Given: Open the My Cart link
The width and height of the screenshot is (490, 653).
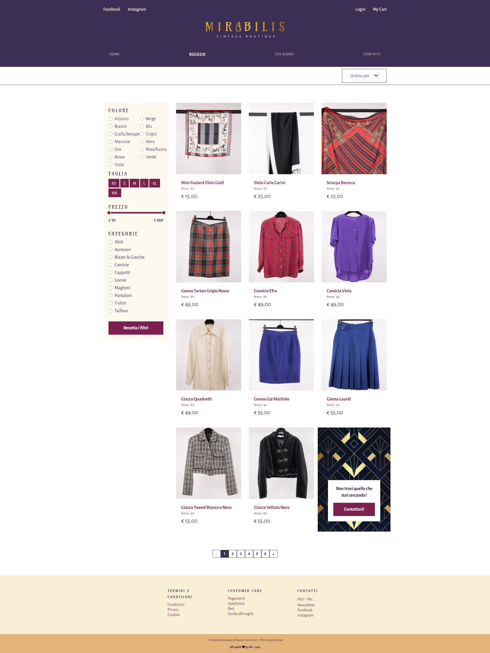Looking at the screenshot, I should coord(379,9).
